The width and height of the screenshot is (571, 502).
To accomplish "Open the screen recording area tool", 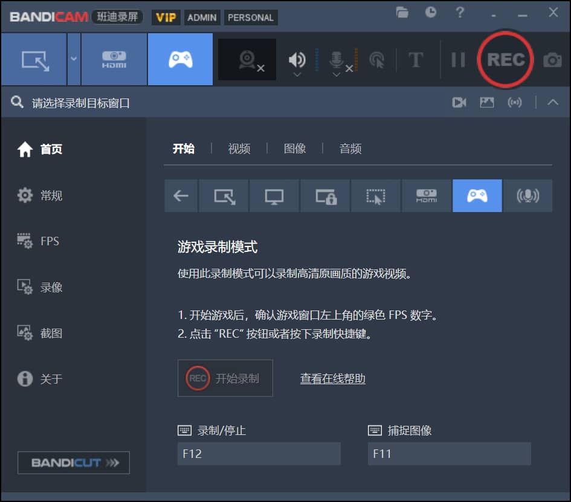I will pos(34,59).
